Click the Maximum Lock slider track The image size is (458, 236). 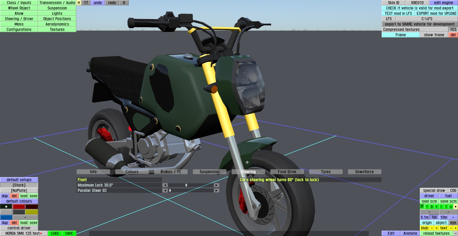pyautogui.click(x=191, y=185)
